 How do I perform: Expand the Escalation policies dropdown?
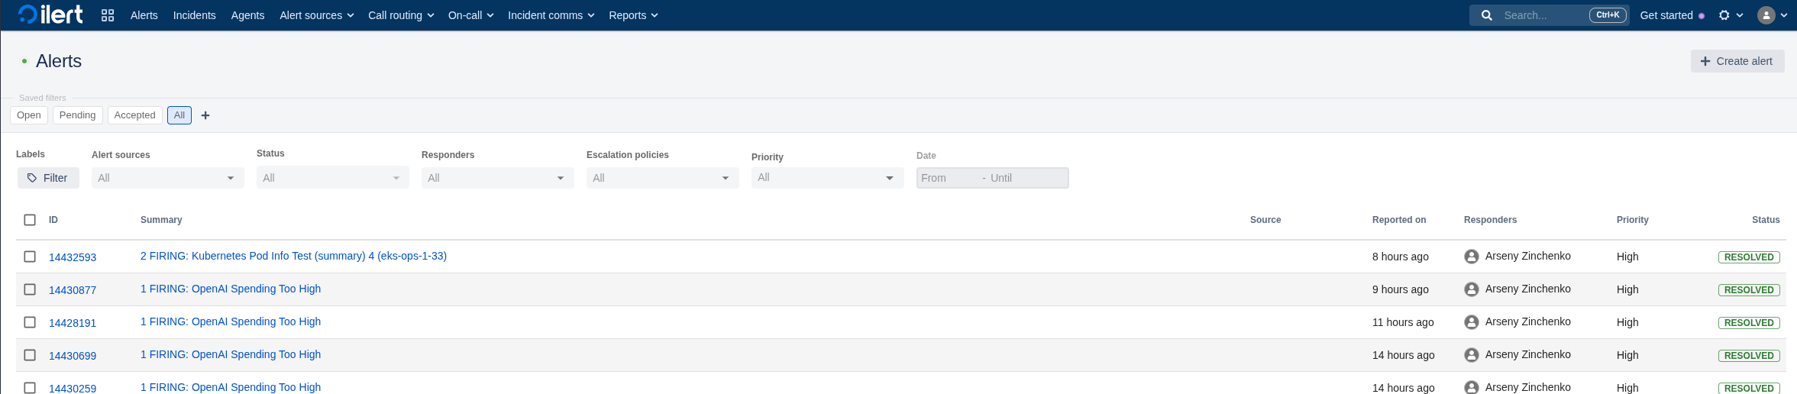click(x=662, y=178)
